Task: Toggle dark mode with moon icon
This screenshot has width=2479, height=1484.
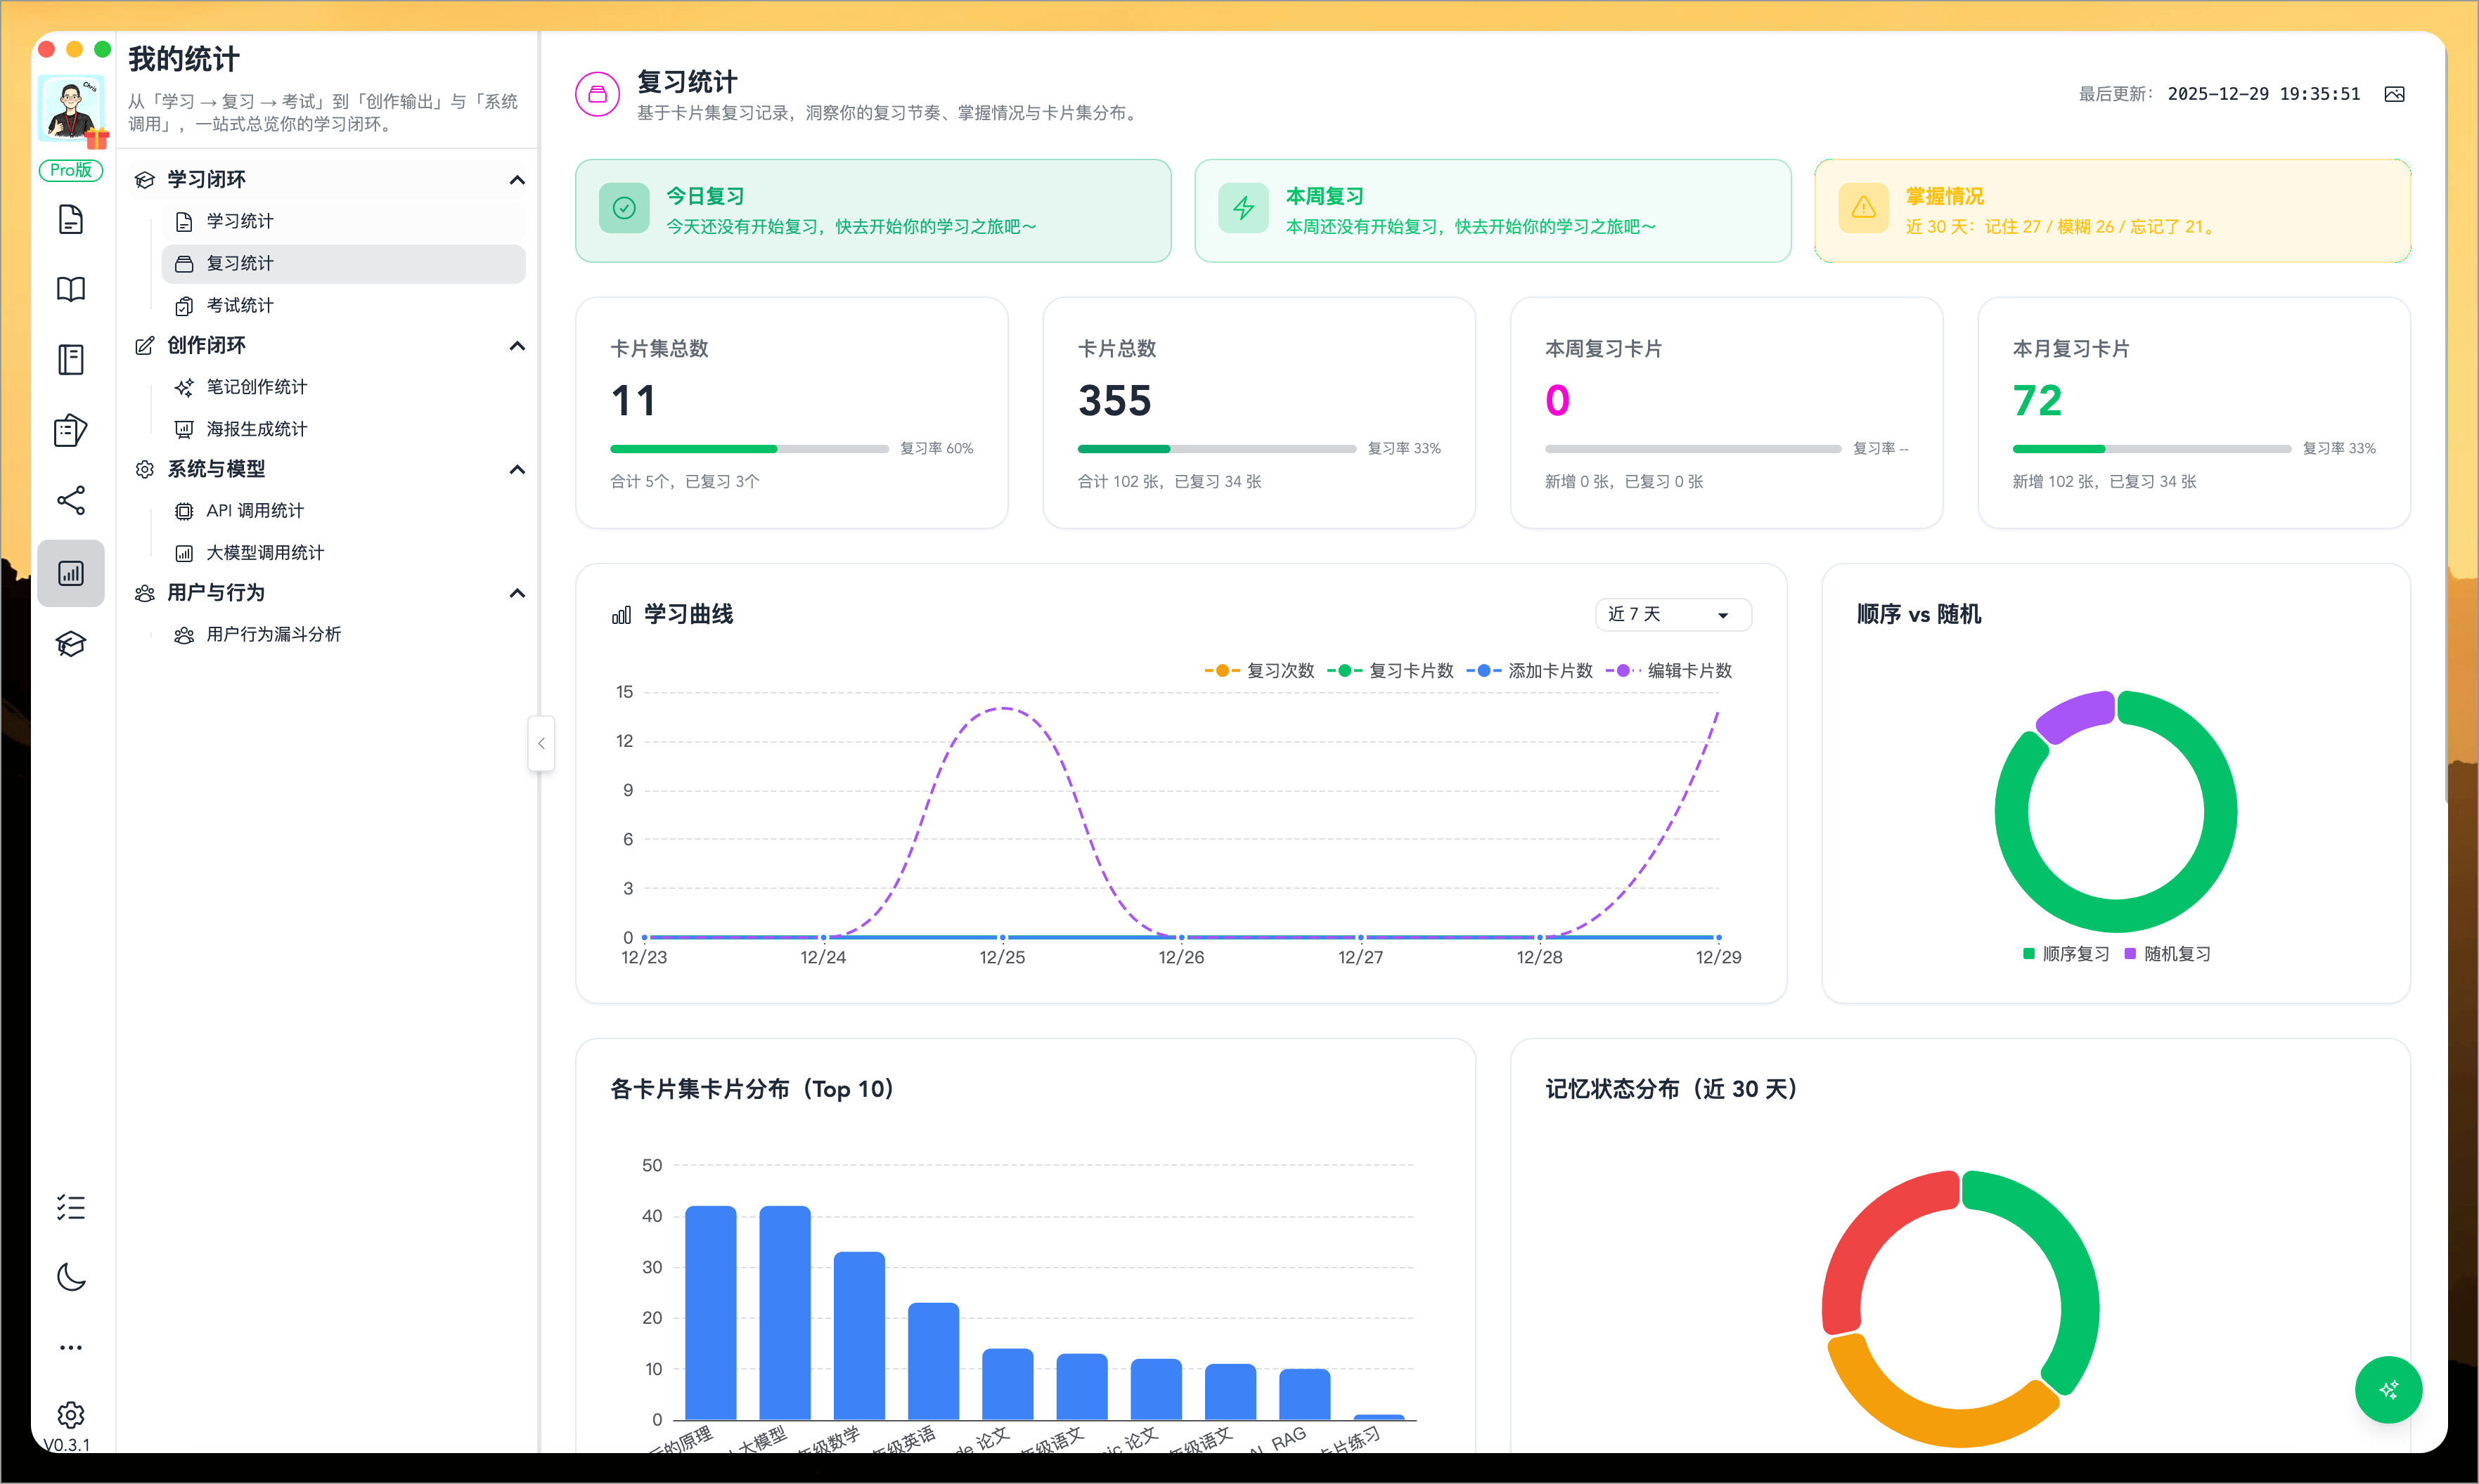Action: click(x=70, y=1277)
